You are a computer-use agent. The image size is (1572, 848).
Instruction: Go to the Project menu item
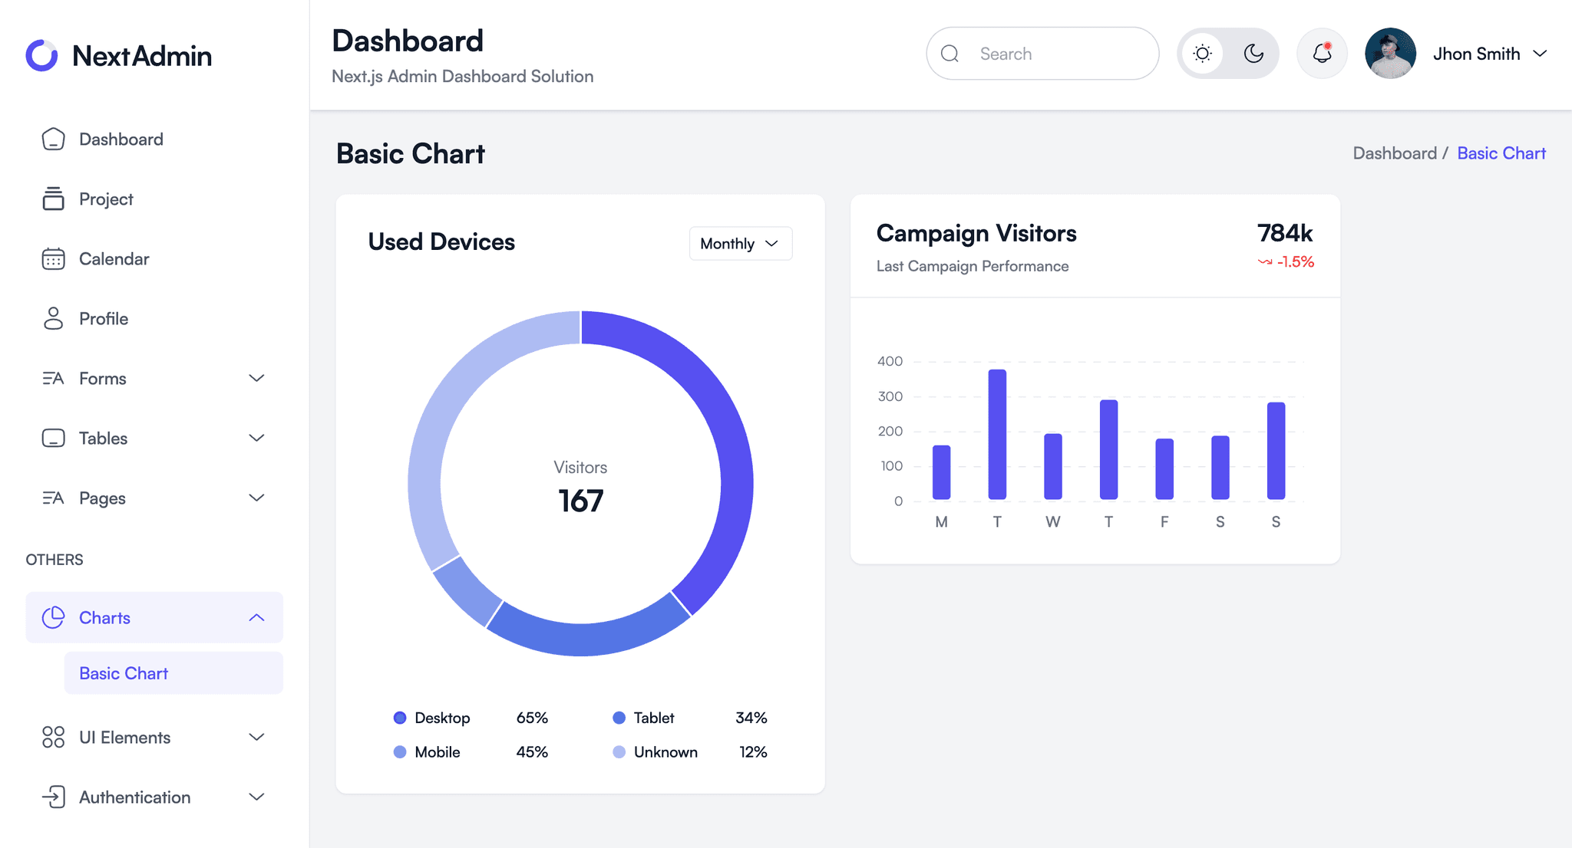[x=154, y=199]
